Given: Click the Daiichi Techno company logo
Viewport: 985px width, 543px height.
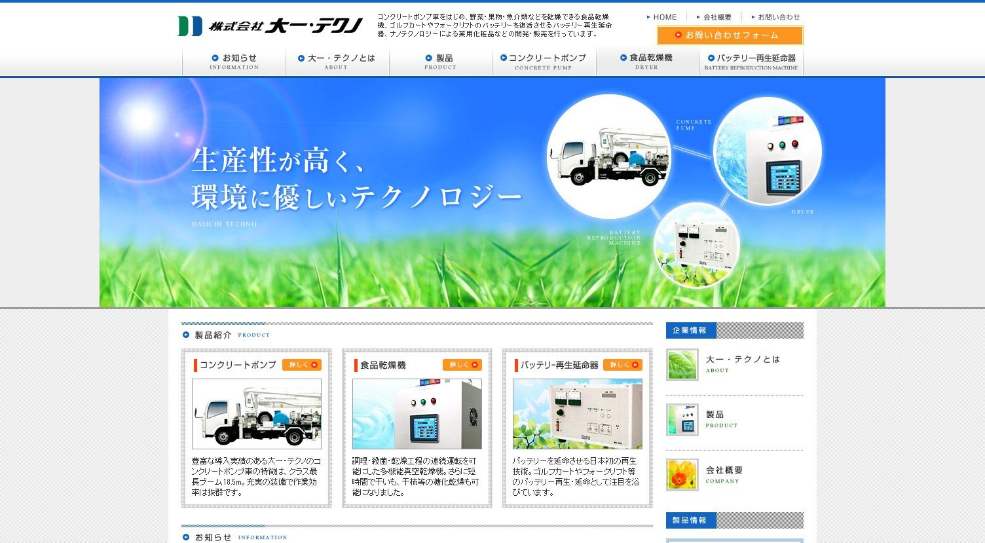Looking at the screenshot, I should (x=270, y=26).
